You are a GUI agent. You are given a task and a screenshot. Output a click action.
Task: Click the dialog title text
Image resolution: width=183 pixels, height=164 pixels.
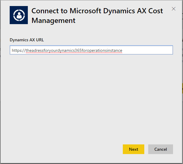point(97,16)
